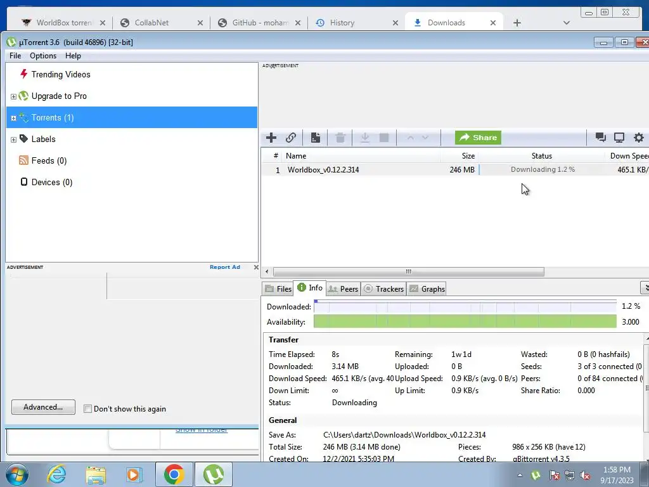Screen dimensions: 649x487
Task: Click the Remove torrent trash icon
Action: [x=340, y=138]
